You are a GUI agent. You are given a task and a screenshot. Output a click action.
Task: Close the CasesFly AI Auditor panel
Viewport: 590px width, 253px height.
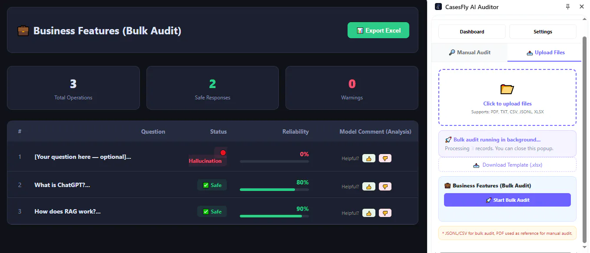coord(582,7)
